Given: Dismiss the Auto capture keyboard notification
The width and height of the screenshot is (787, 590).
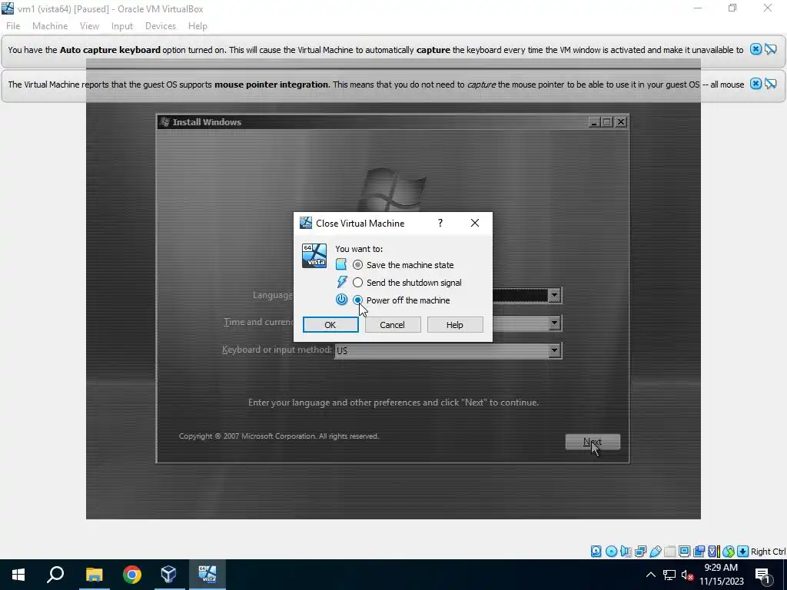Looking at the screenshot, I should [755, 49].
